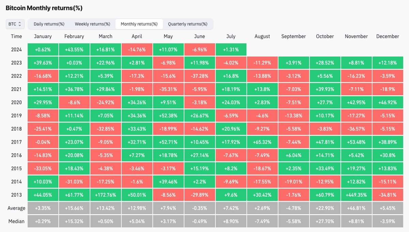Click the Average row label
The height and width of the screenshot is (232, 409).
click(16, 208)
